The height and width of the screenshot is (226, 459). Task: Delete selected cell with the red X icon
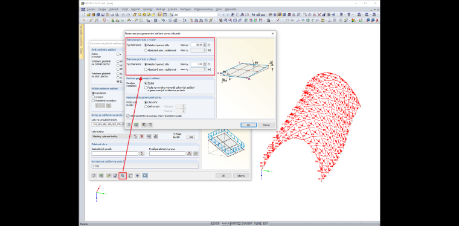(x=142, y=137)
